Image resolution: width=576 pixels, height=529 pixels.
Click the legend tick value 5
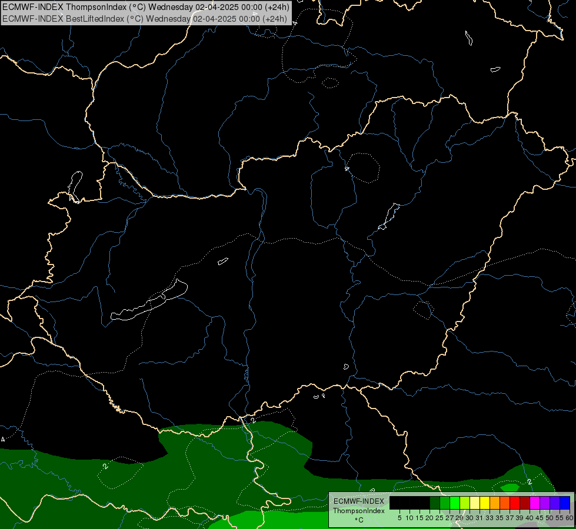pyautogui.click(x=399, y=518)
